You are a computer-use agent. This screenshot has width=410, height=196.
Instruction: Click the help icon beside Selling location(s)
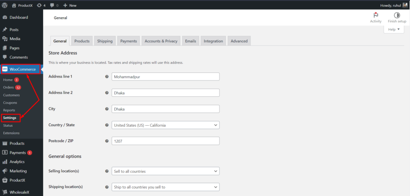(x=107, y=171)
